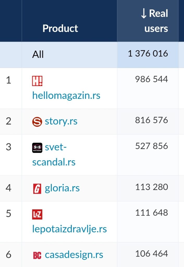Image resolution: width=184 pixels, height=267 pixels.
Task: Select the All summary row
Action: point(92,55)
